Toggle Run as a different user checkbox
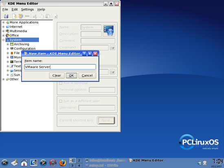The width and height of the screenshot is (224, 168). (61, 101)
